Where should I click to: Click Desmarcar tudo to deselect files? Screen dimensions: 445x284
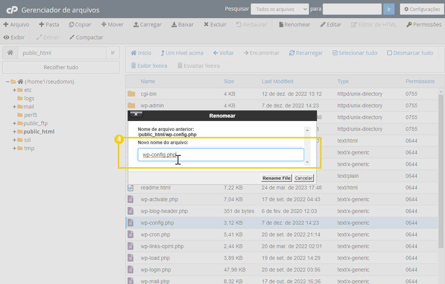pyautogui.click(x=410, y=53)
